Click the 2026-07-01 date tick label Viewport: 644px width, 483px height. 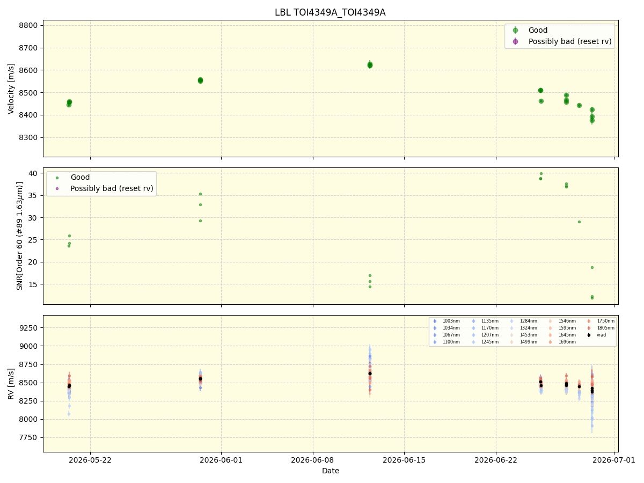click(x=614, y=460)
